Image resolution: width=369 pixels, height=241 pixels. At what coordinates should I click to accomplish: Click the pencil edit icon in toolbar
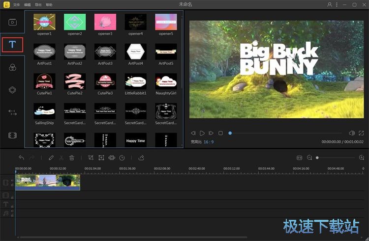[x=51, y=158]
